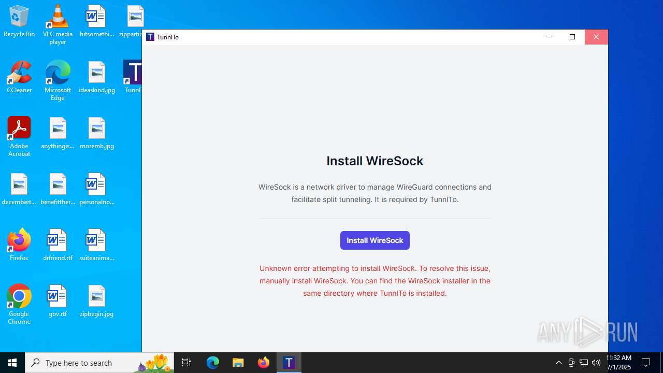Click the TunnlTo title bar app icon
Viewport: 663px width, 373px height.
tap(150, 37)
